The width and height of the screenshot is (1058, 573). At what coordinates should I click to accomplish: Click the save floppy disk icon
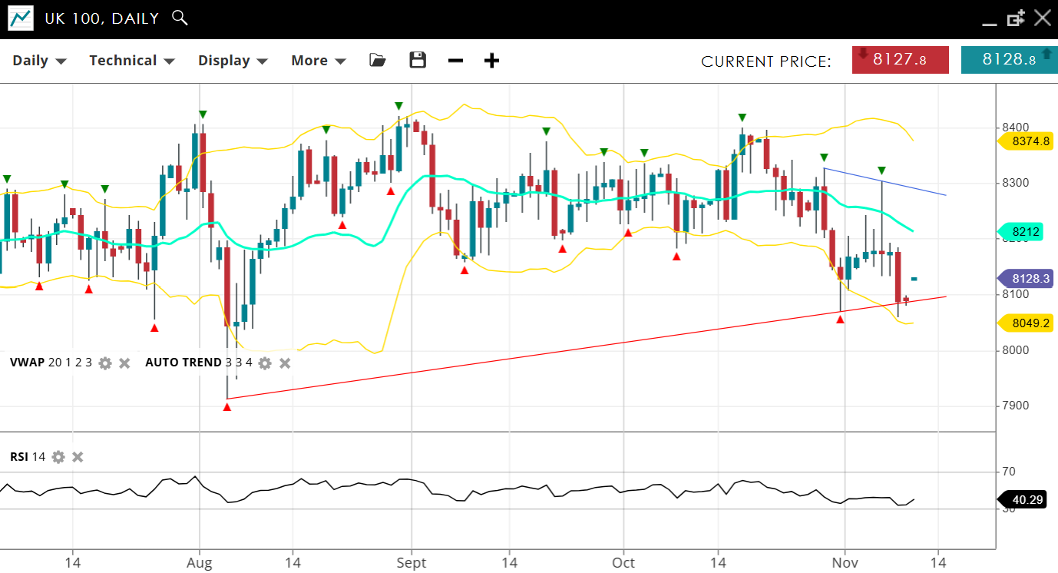(418, 61)
